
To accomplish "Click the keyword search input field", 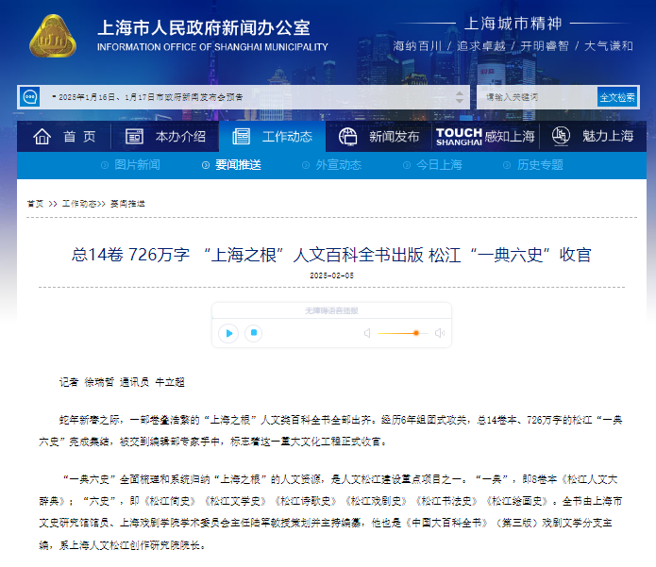I will click(536, 96).
